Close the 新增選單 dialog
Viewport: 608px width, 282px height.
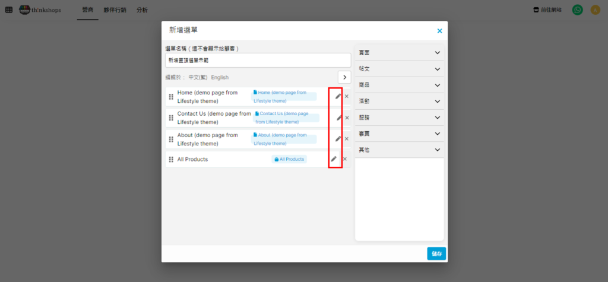point(439,31)
